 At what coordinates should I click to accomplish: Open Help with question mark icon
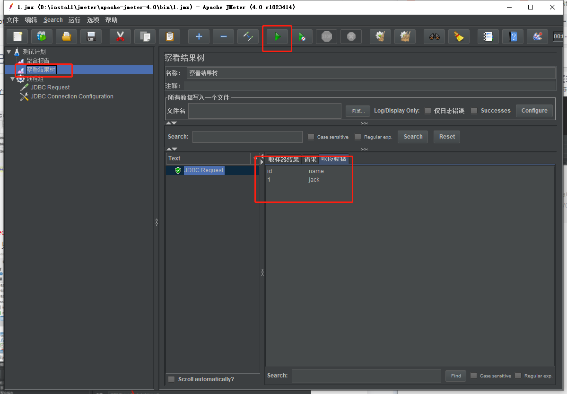pos(513,36)
